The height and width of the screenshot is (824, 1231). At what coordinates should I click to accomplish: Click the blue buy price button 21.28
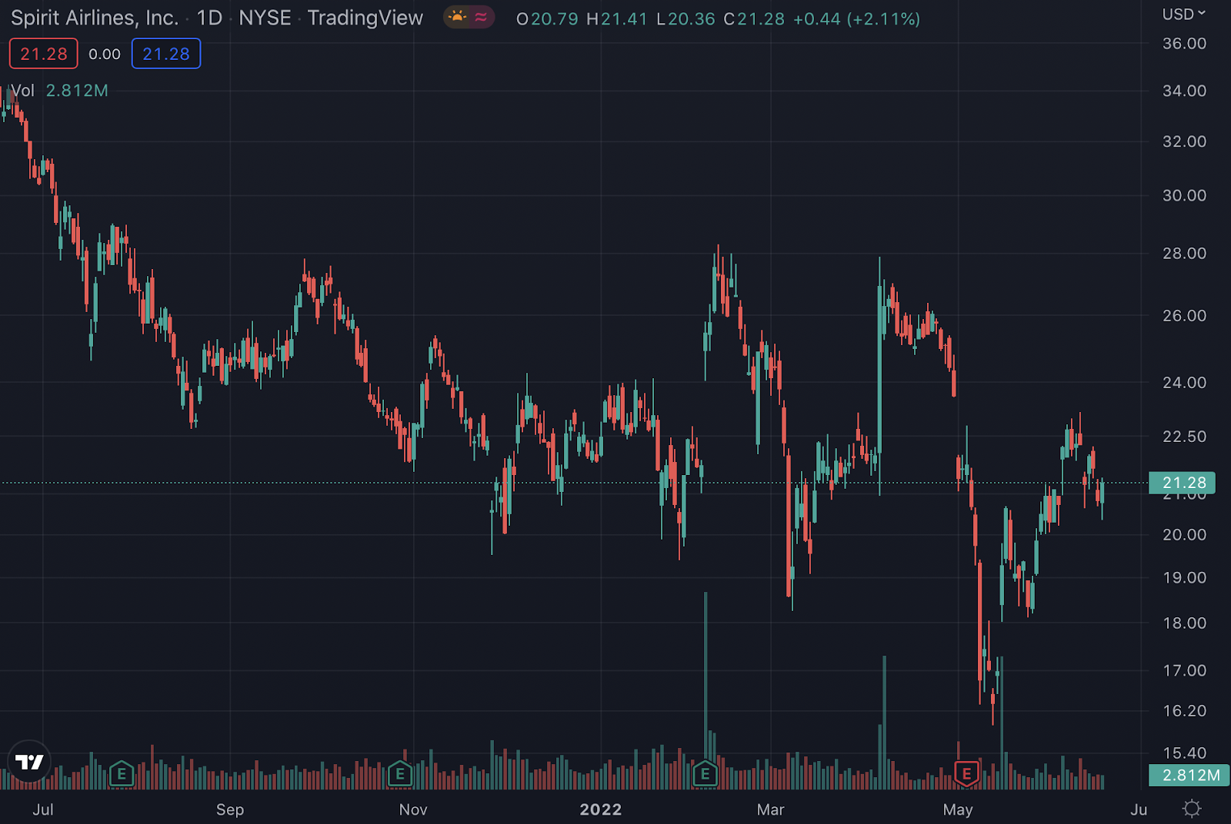166,54
